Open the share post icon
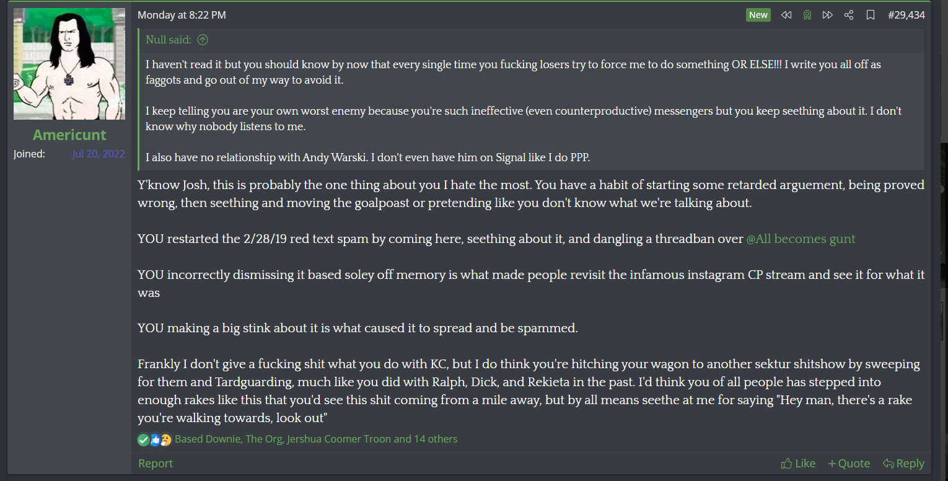The width and height of the screenshot is (948, 481). click(849, 15)
